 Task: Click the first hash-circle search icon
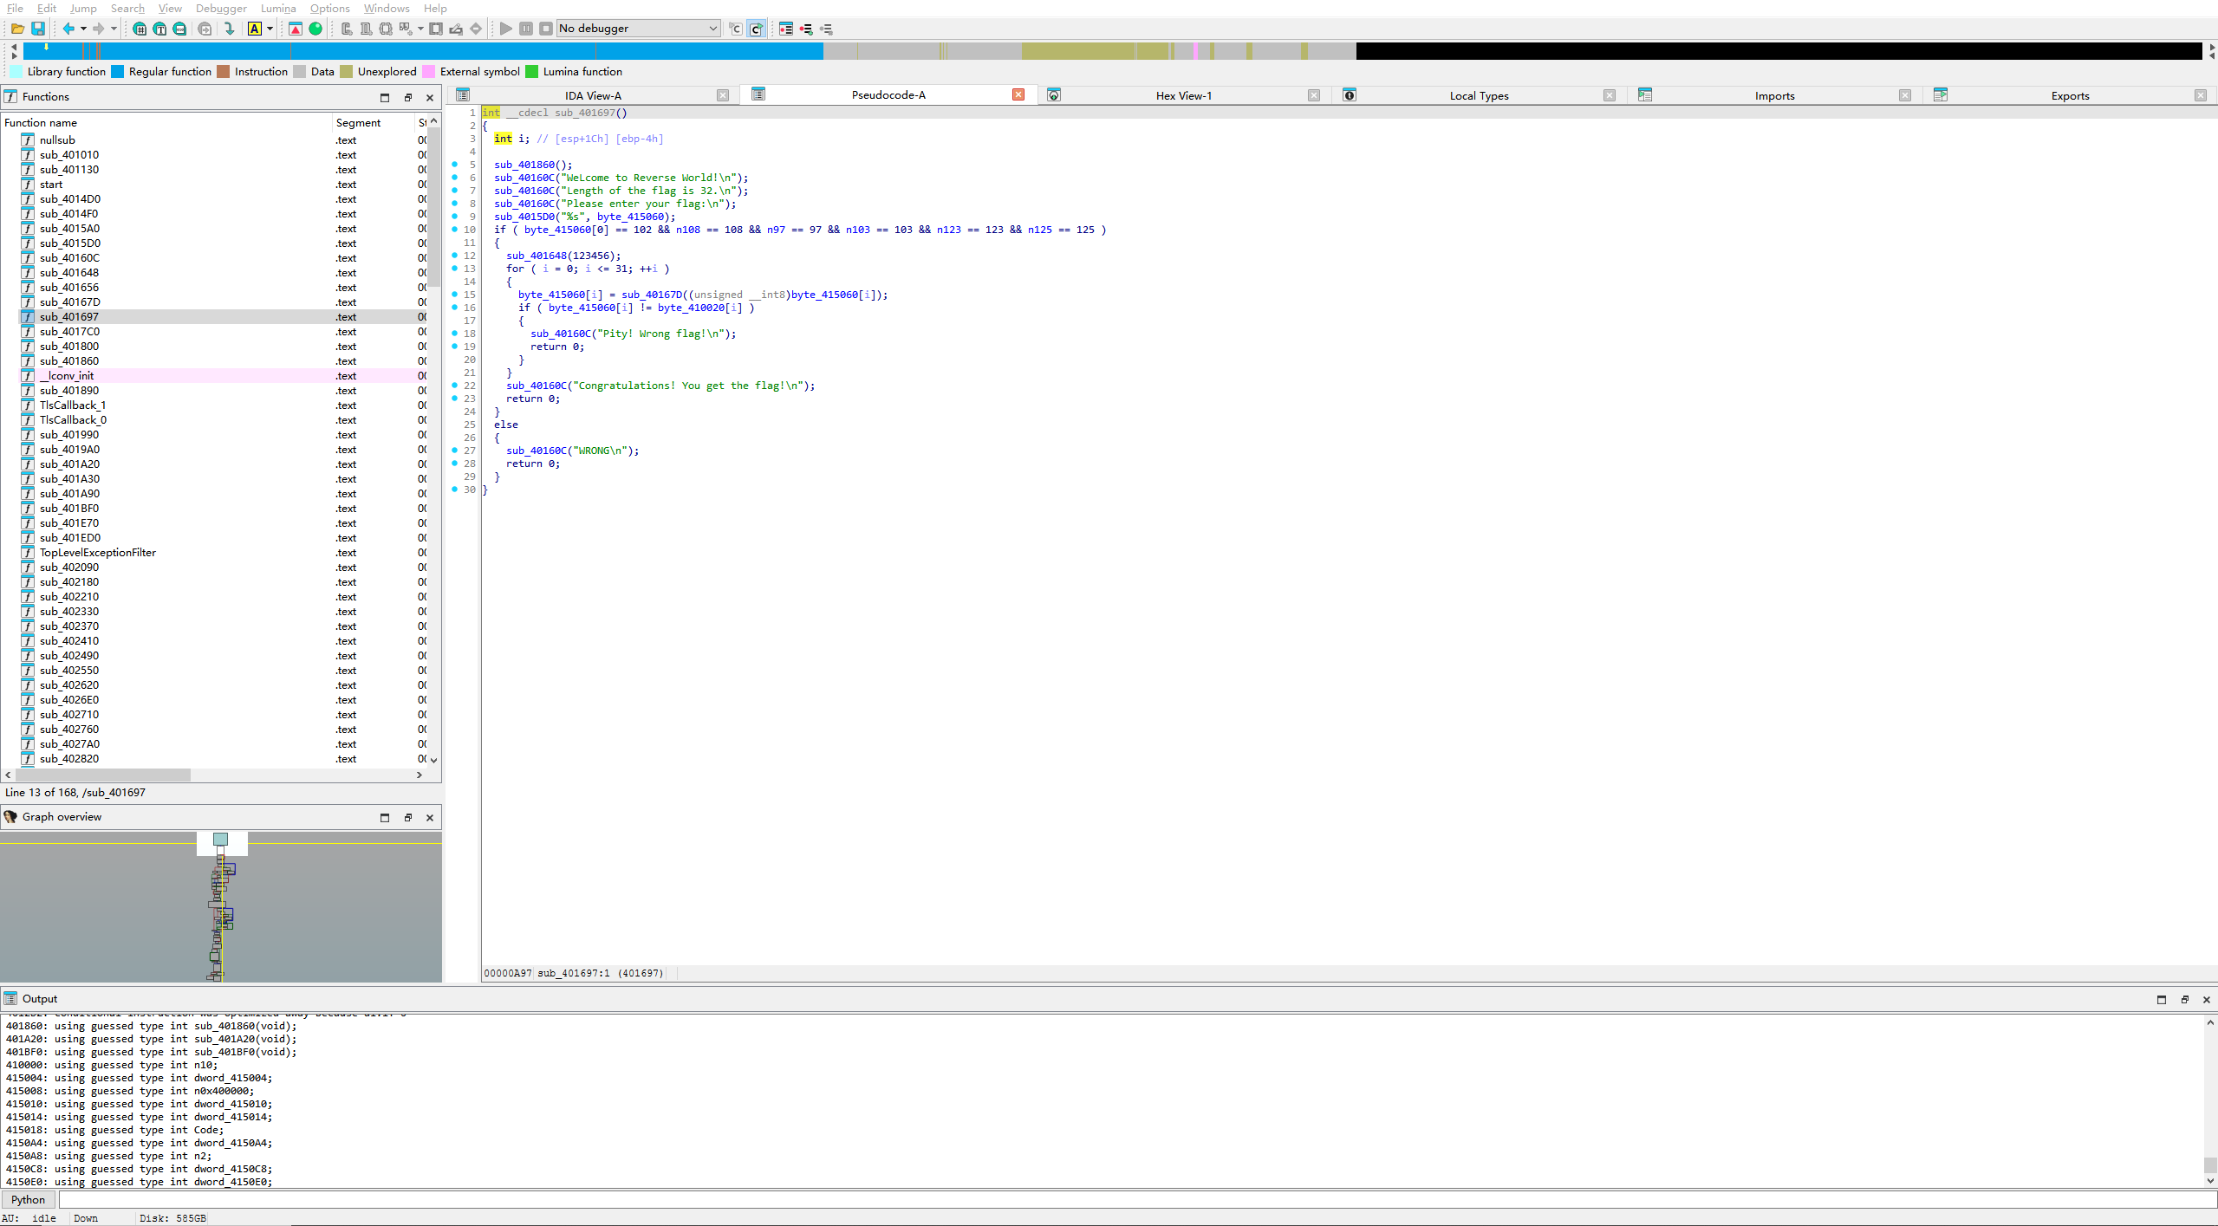click(x=140, y=29)
